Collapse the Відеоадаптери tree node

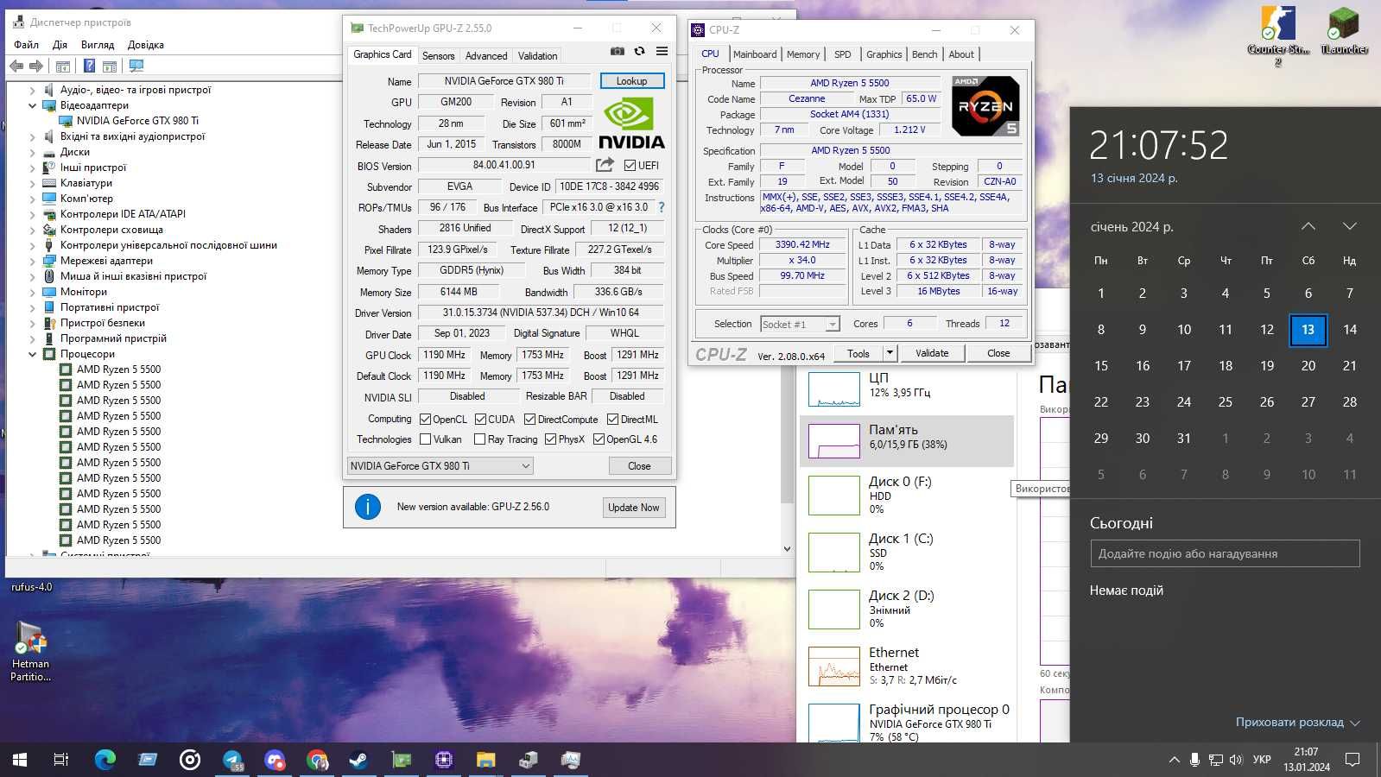[33, 105]
